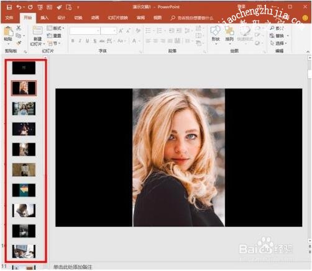Open the font color picker
Image resolution: width=312 pixels, height=271 pixels.
pyautogui.click(x=135, y=41)
